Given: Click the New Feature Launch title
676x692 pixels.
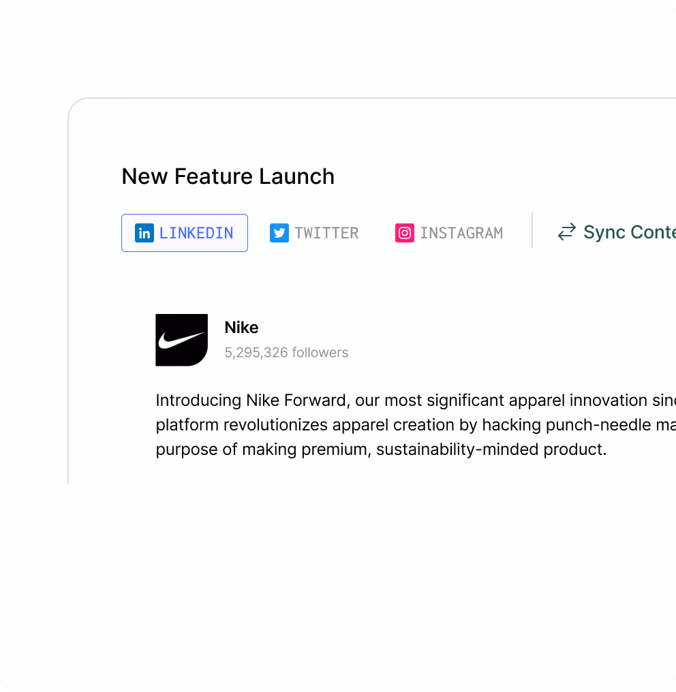Looking at the screenshot, I should click(x=228, y=176).
